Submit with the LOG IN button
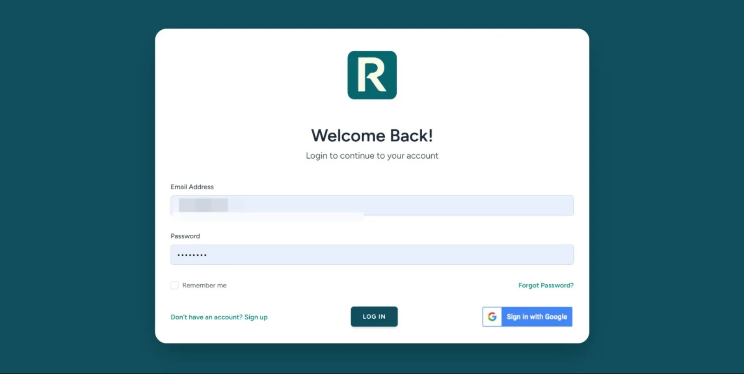Viewport: 744px width, 374px height. 374,316
